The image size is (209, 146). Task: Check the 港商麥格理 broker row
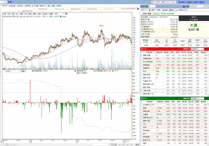141,59
